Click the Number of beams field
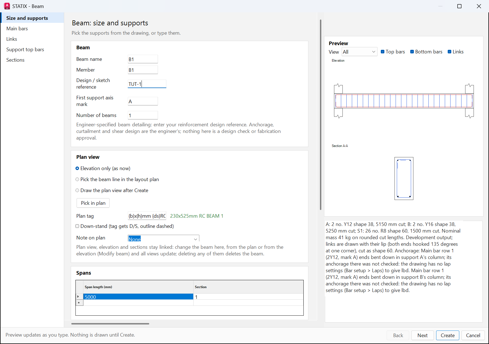Image resolution: width=489 pixels, height=344 pixels. [x=143, y=115]
